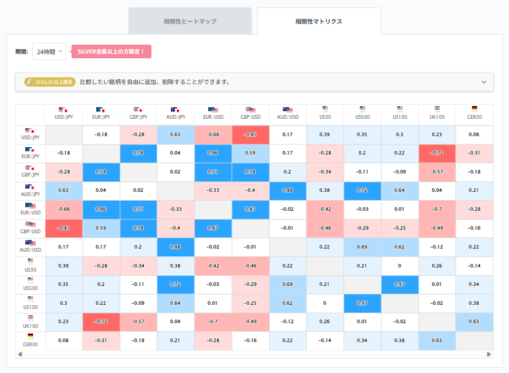Click the USD/JPY flag icons in column header
509x373 pixels.
(64, 110)
